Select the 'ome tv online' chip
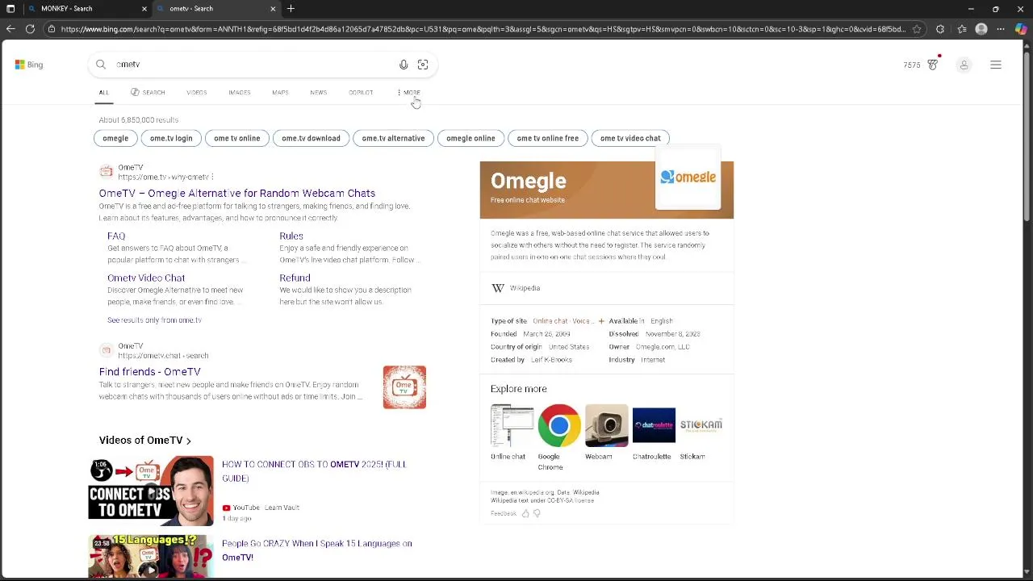Image resolution: width=1033 pixels, height=581 pixels. point(237,138)
